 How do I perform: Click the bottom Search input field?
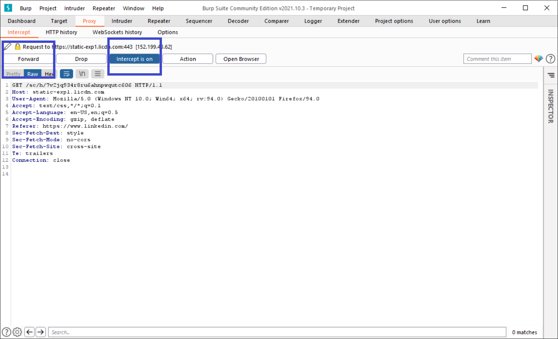click(277, 332)
